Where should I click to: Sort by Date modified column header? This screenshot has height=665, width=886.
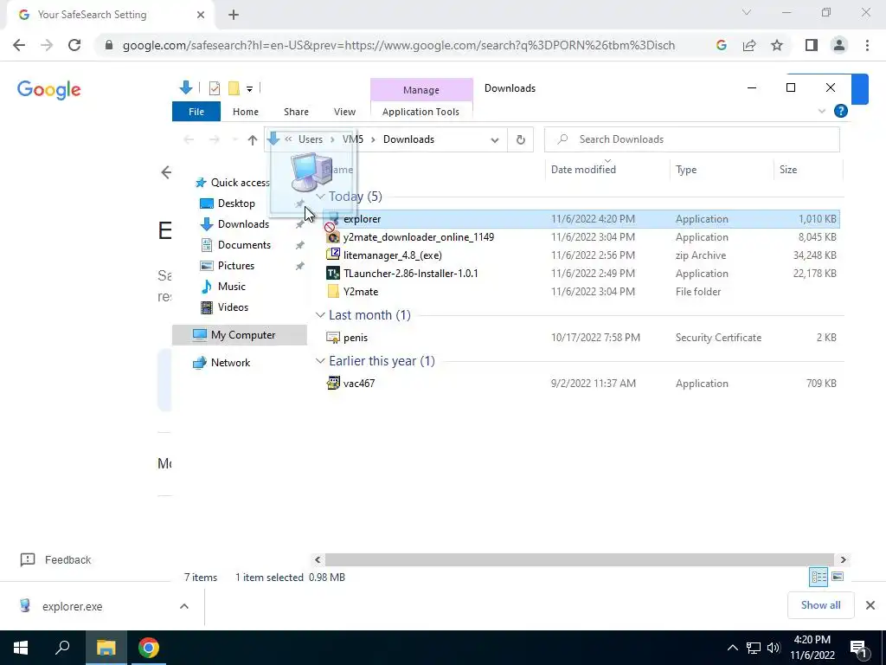(x=607, y=169)
